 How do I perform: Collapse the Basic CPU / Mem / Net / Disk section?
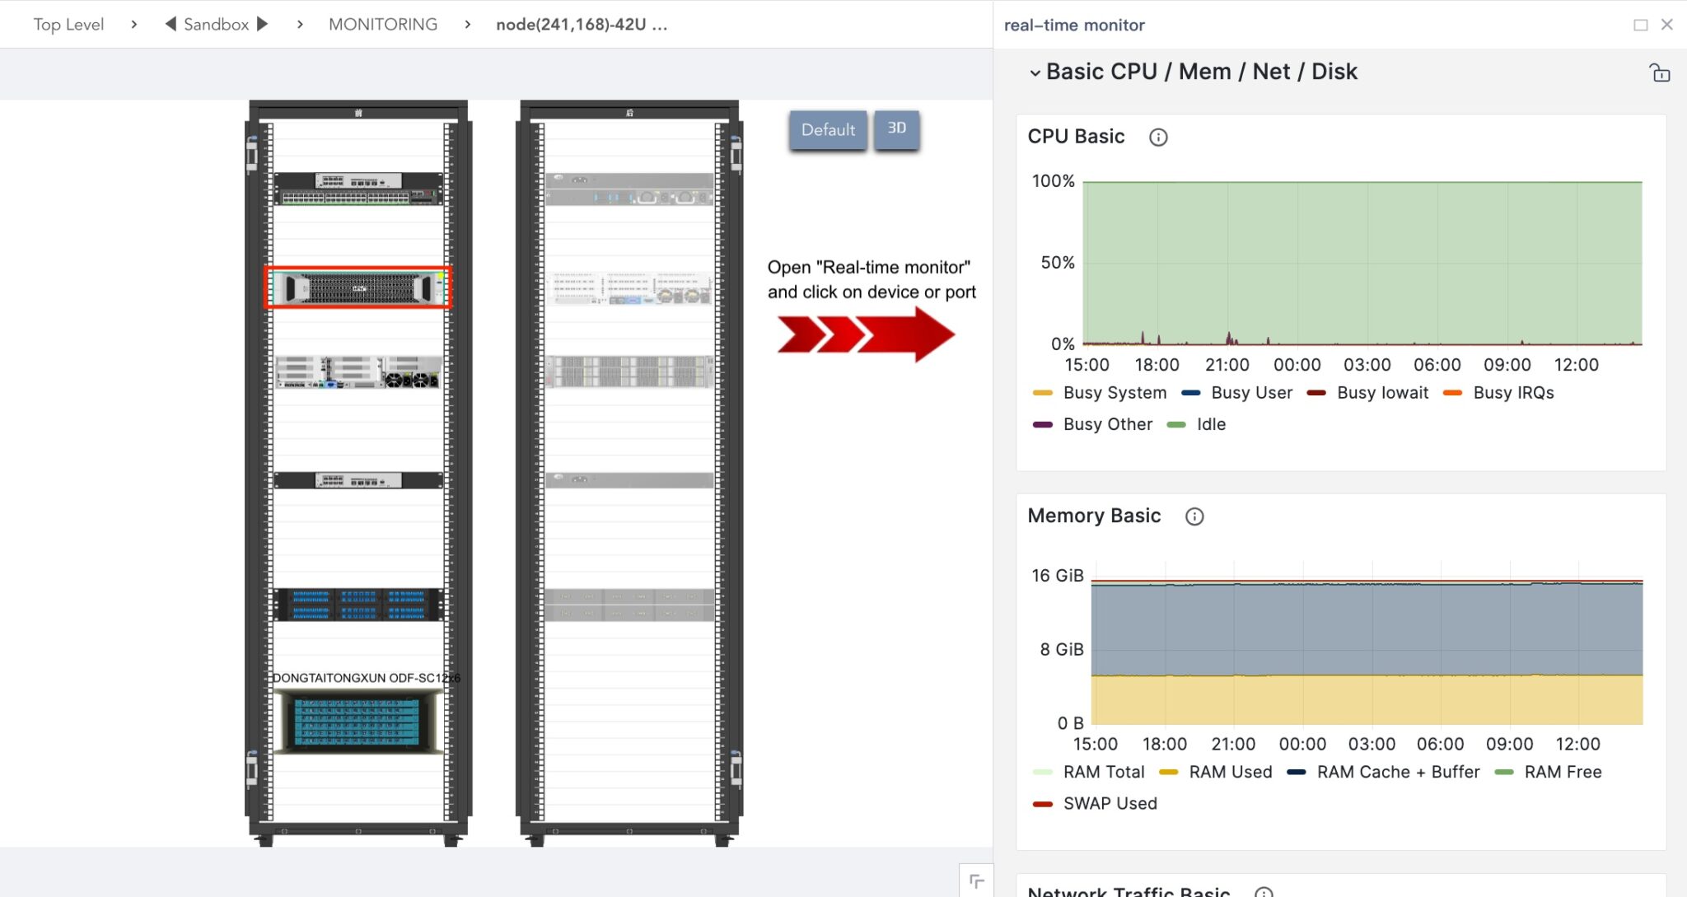[x=1035, y=72]
